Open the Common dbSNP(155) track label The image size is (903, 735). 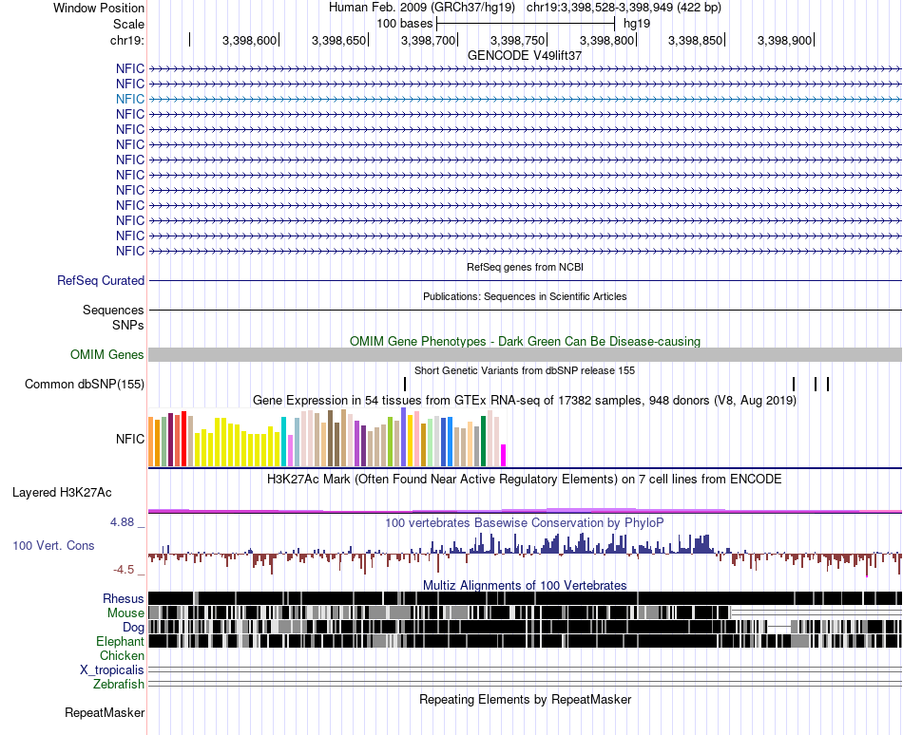pyautogui.click(x=85, y=385)
